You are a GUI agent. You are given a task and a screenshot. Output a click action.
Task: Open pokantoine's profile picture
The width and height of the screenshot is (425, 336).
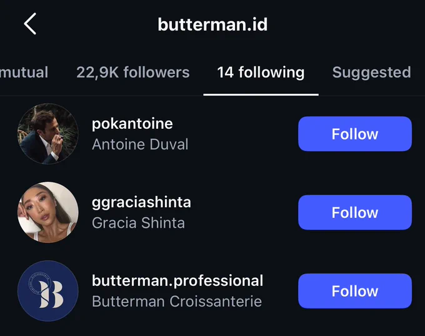coord(48,134)
